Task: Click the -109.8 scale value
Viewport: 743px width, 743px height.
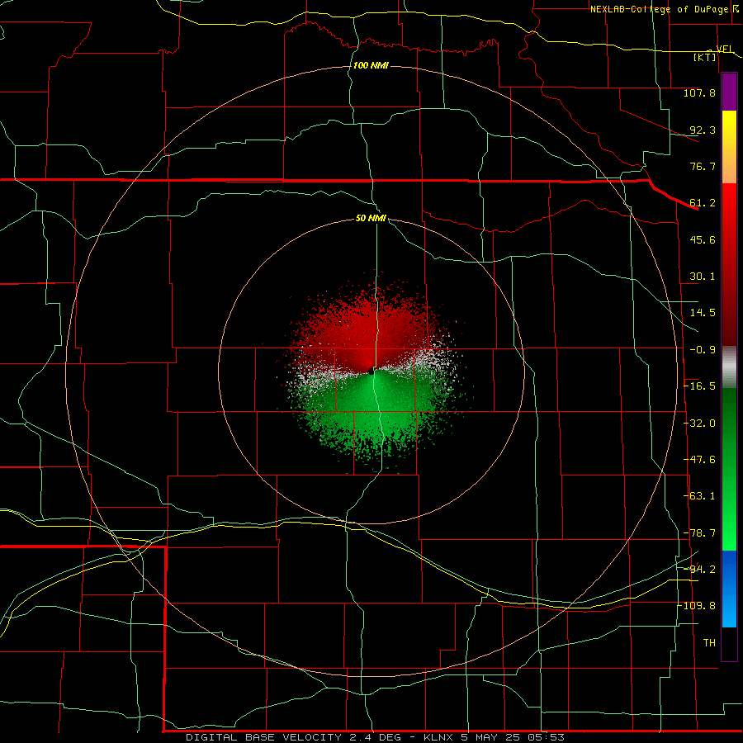Action: click(x=697, y=606)
